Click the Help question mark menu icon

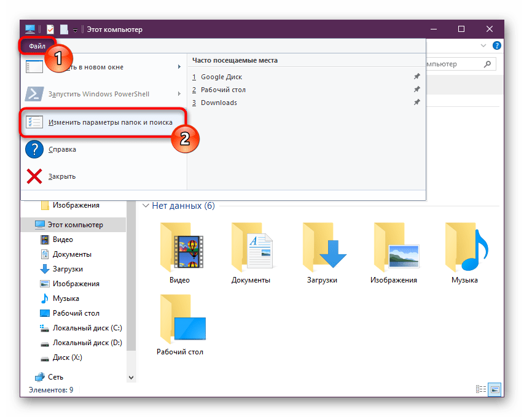(34, 149)
